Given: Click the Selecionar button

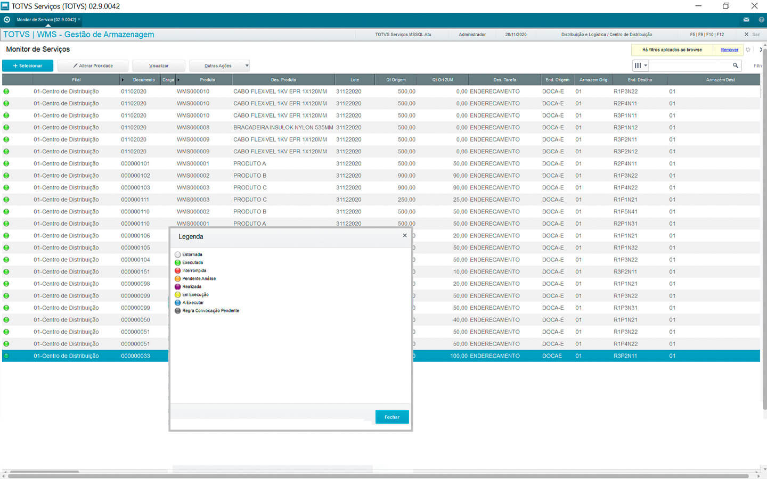Looking at the screenshot, I should point(28,66).
